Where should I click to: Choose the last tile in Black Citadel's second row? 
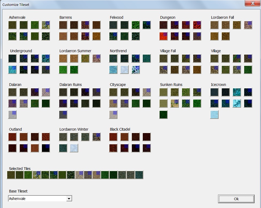click(x=147, y=148)
